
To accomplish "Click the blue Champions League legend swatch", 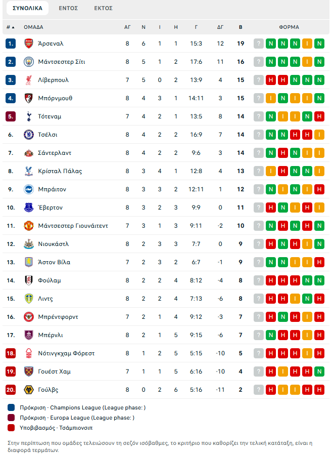I will 12,407.
